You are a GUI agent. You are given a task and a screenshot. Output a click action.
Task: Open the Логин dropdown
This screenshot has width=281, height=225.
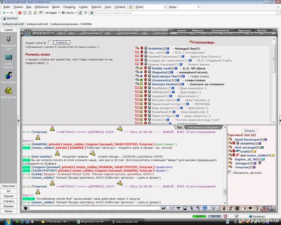click(165, 7)
